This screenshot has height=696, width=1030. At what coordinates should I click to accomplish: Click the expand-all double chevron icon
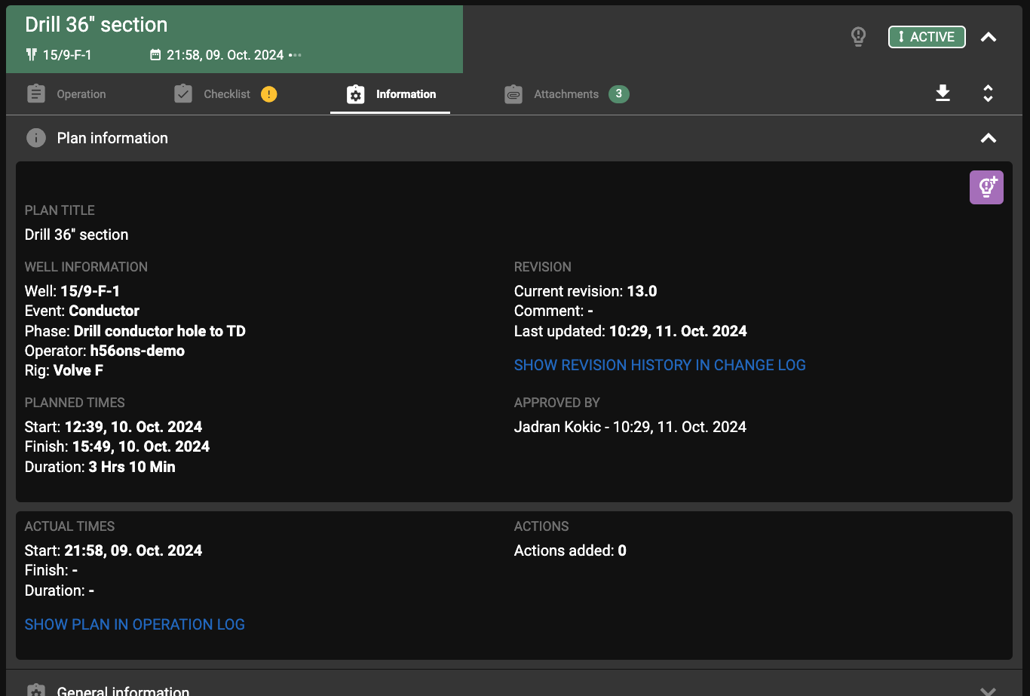click(988, 94)
